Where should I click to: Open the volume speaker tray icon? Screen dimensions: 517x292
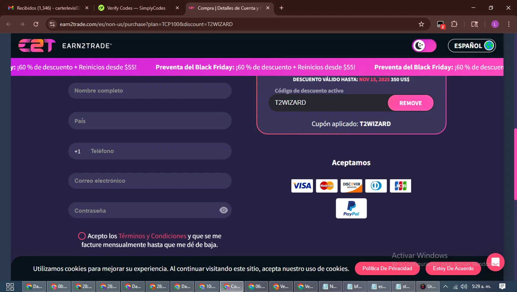pyautogui.click(x=464, y=286)
